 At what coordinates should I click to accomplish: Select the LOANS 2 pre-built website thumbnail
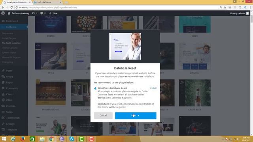point(195,56)
